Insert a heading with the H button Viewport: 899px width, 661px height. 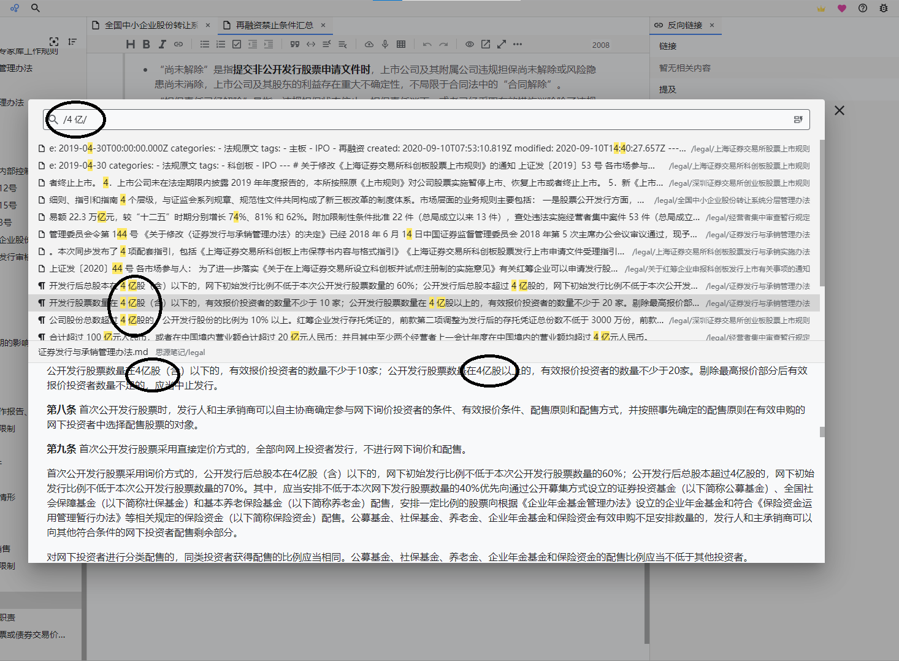point(130,44)
